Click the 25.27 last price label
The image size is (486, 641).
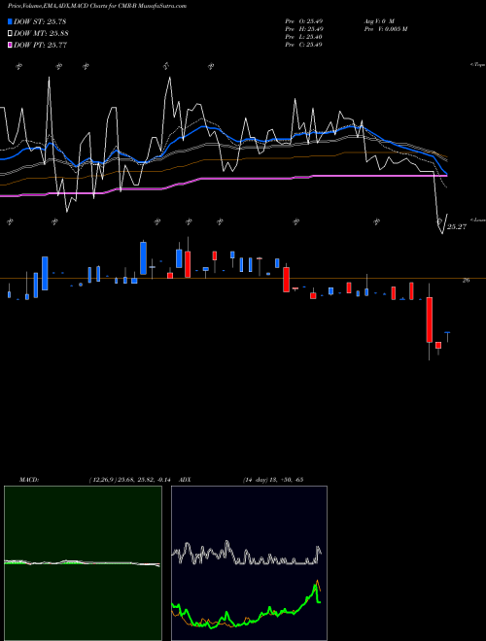(457, 227)
